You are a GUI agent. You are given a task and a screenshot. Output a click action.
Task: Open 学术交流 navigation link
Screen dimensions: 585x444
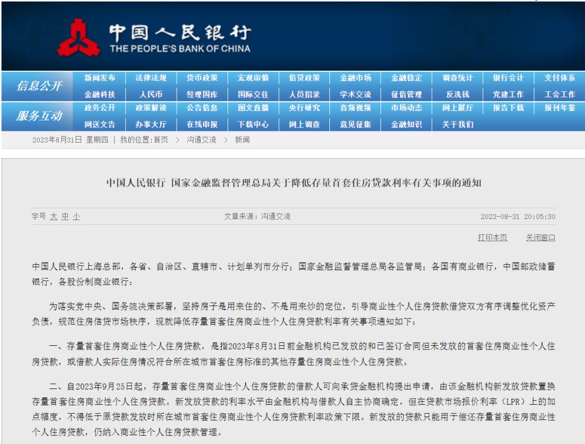point(355,95)
